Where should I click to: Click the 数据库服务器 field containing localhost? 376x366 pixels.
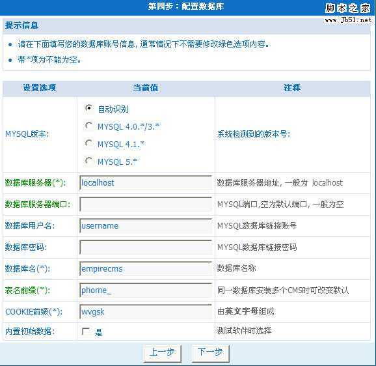point(146,182)
